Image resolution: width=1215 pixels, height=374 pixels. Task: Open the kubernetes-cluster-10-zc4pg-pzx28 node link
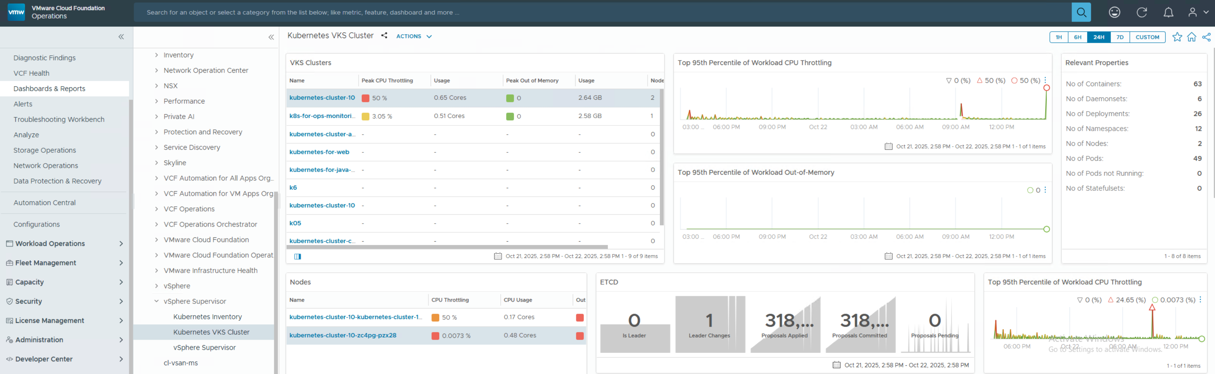tap(342, 336)
